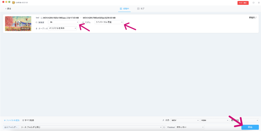Open the hamburger menu in title bar
Viewport: 261px width, 131px height.
pos(259,3)
